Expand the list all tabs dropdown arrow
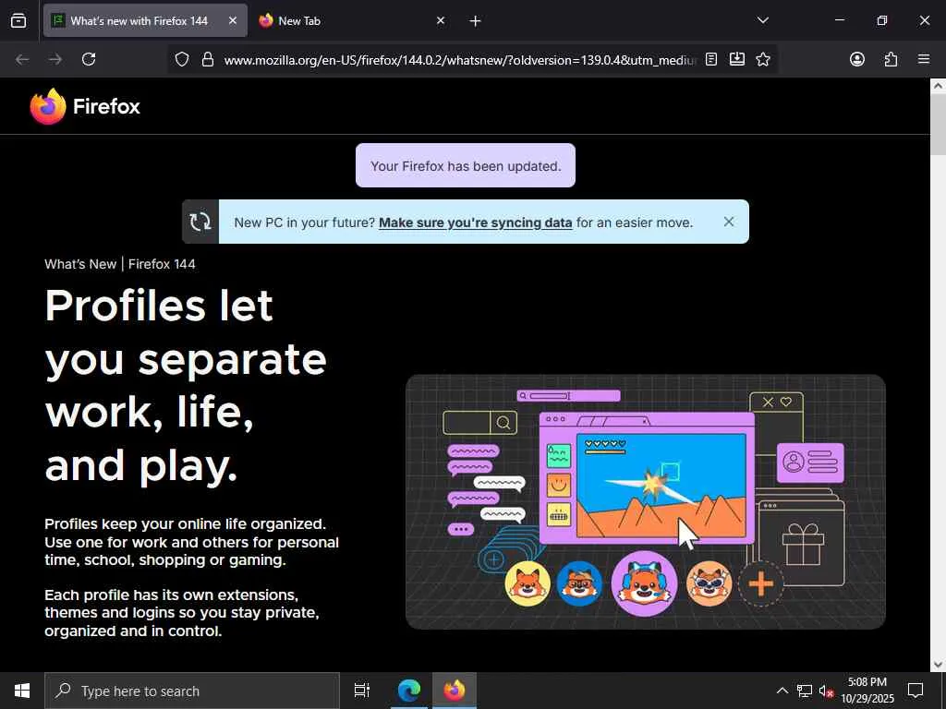The height and width of the screenshot is (709, 946). pyautogui.click(x=762, y=20)
